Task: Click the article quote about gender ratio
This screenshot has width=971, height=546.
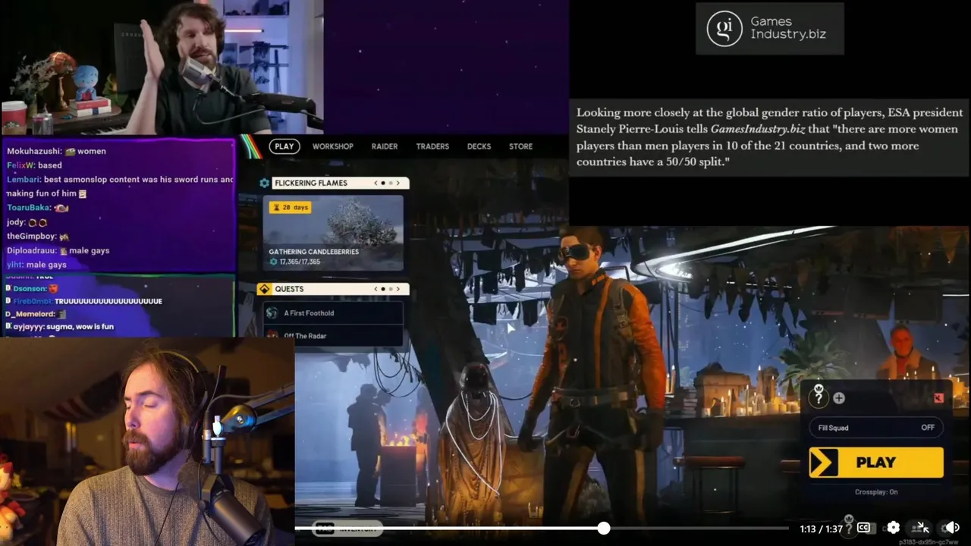Action: pyautogui.click(x=769, y=137)
